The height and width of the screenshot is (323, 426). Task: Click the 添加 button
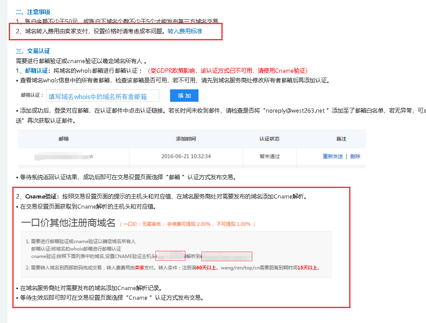(184, 96)
